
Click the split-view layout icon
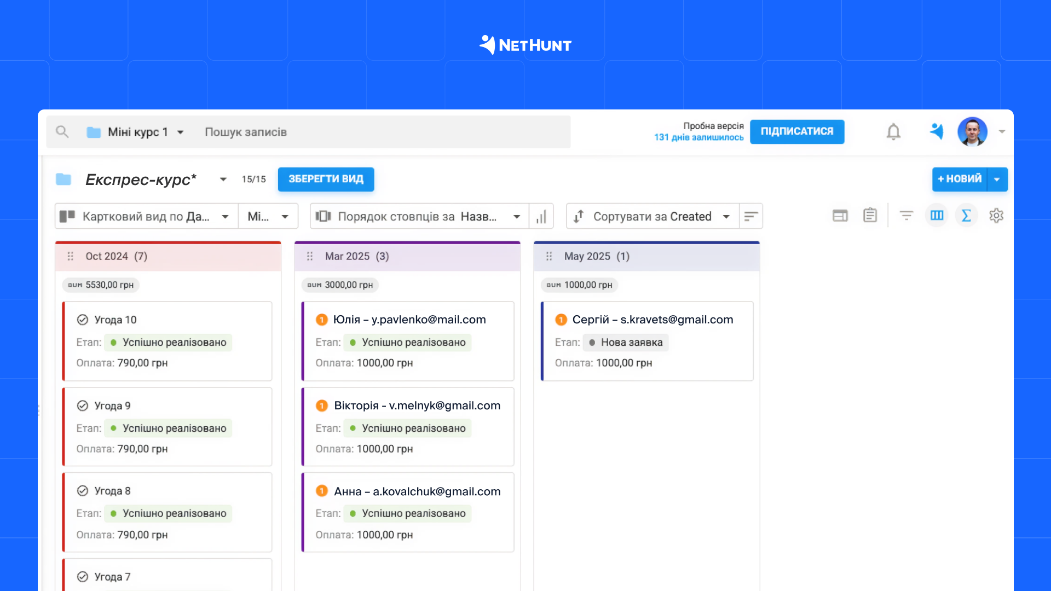point(840,216)
